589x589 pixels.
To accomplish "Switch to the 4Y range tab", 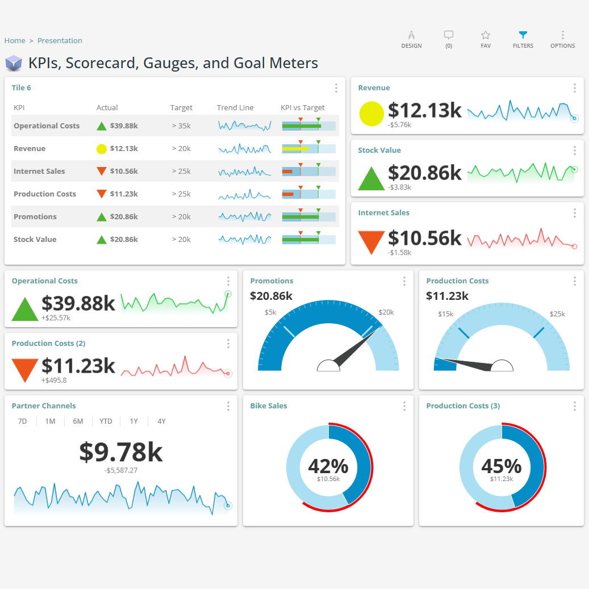I will (x=161, y=421).
